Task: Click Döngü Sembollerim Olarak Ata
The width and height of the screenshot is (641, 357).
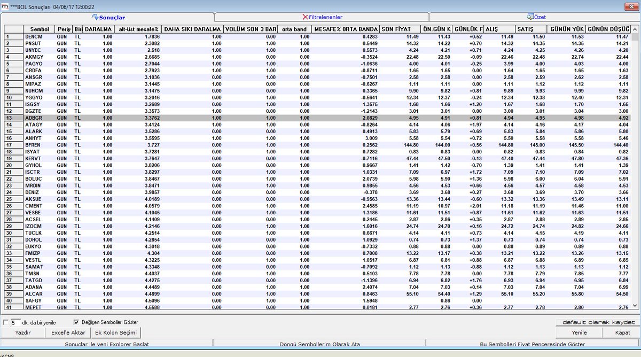Action: [320, 344]
